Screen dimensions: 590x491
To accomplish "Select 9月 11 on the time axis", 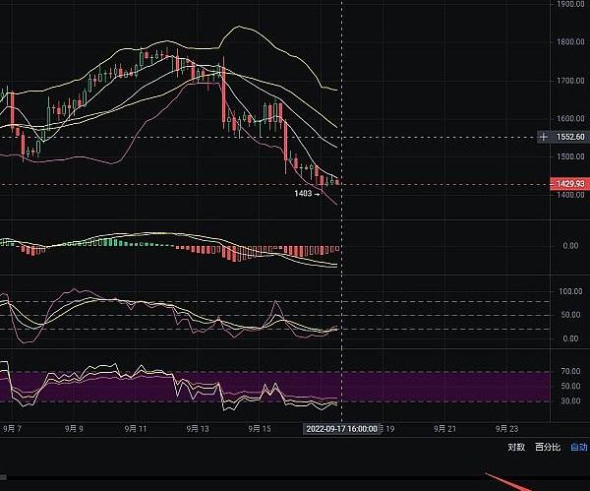I will [x=137, y=429].
